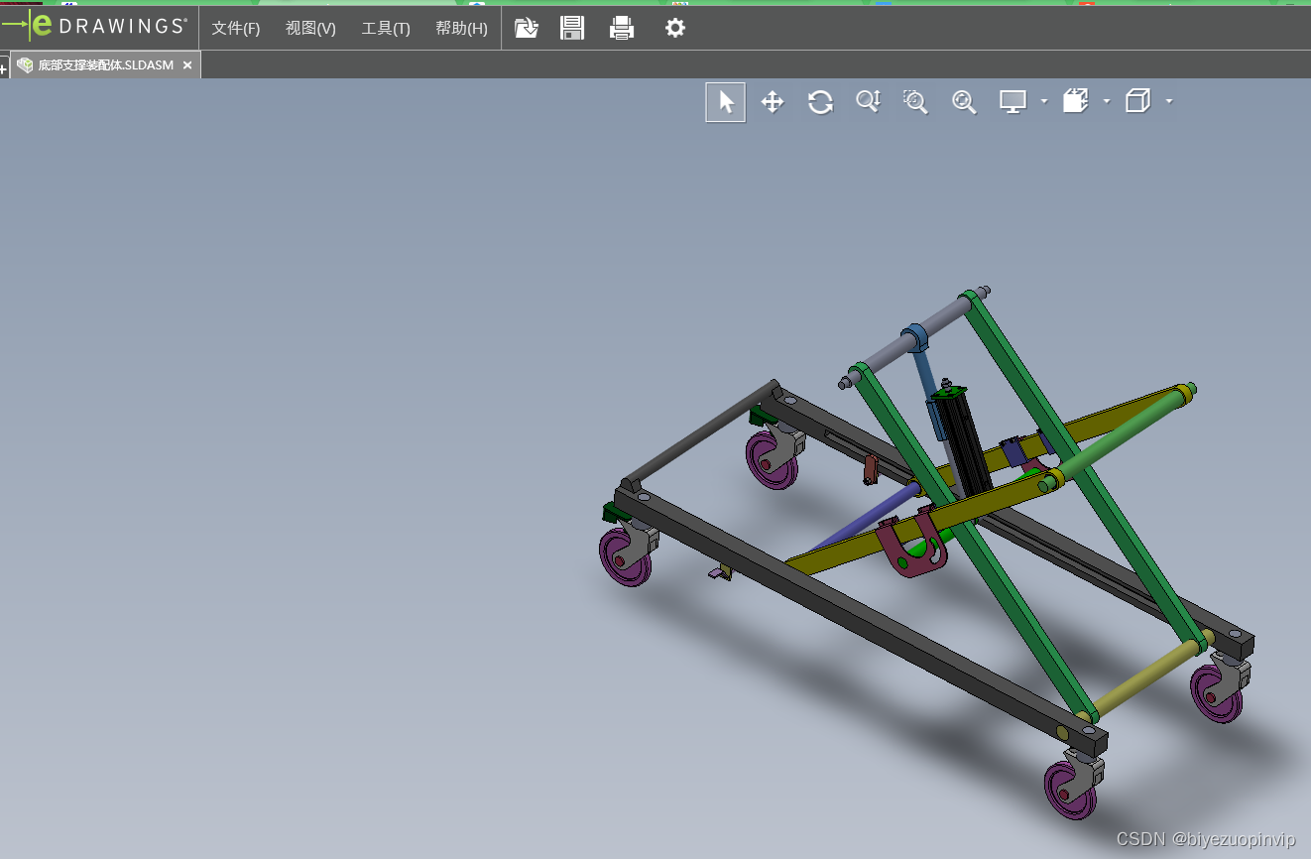The image size is (1311, 859).
Task: Click the Open file folder icon
Action: tap(527, 28)
